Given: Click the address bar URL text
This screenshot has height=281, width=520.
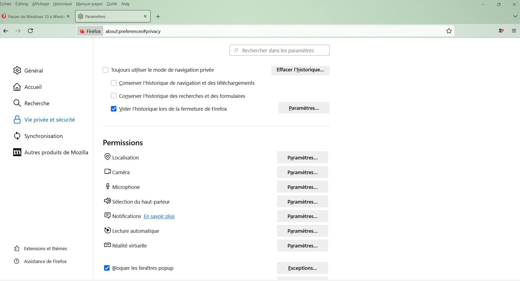Looking at the screenshot, I should point(133,31).
